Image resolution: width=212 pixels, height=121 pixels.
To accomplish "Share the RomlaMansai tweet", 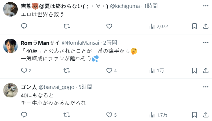I will 205,71.
